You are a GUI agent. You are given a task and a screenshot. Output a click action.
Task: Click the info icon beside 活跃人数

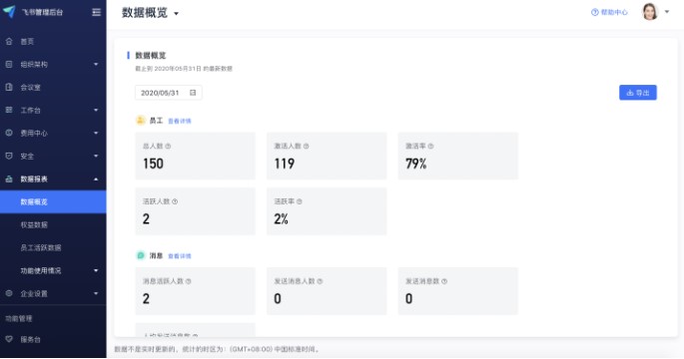click(x=175, y=201)
